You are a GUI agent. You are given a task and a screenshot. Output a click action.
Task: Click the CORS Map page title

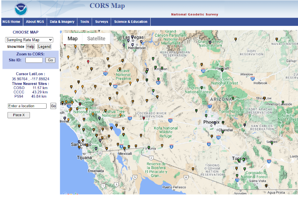pos(107,6)
